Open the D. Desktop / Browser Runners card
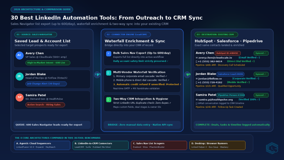Viewport: 284px width, 160px height. click(x=217, y=145)
